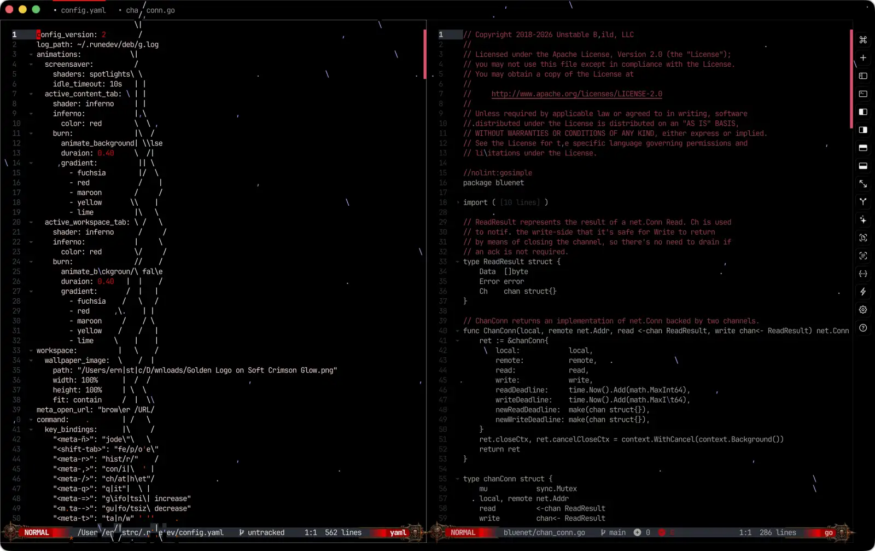Image resolution: width=875 pixels, height=551 pixels.
Task: Open the terminal prompt icon in sidebar
Action: point(863,94)
